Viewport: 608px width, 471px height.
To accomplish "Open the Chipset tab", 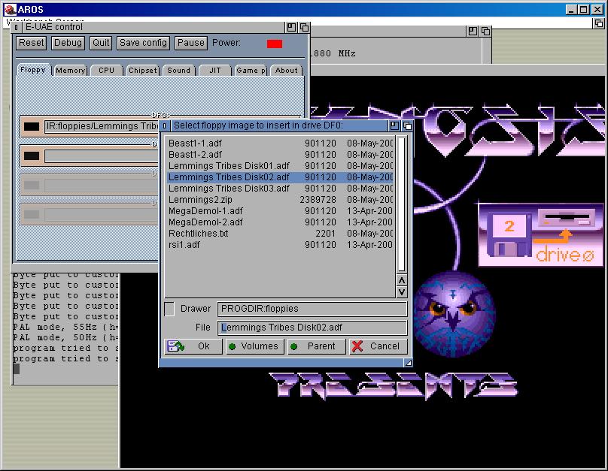I will (143, 71).
